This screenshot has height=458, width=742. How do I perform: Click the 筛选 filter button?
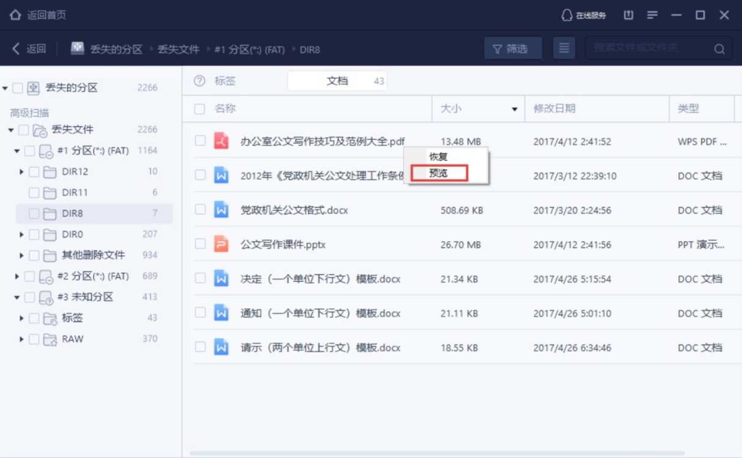[513, 48]
